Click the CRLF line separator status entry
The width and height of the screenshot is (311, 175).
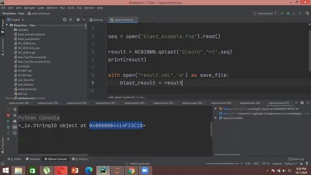coord(256,163)
